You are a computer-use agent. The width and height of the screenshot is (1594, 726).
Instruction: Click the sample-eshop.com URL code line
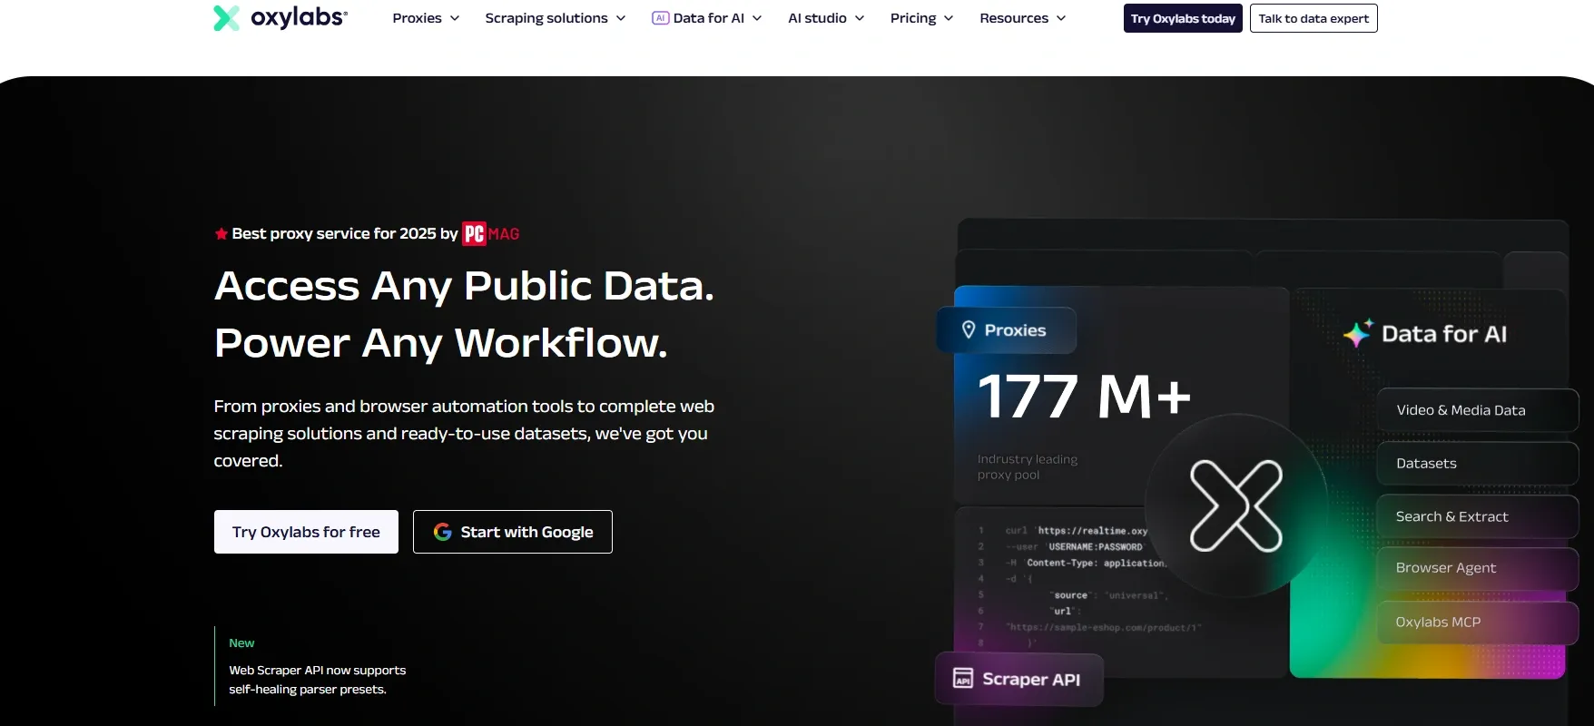[1103, 627]
